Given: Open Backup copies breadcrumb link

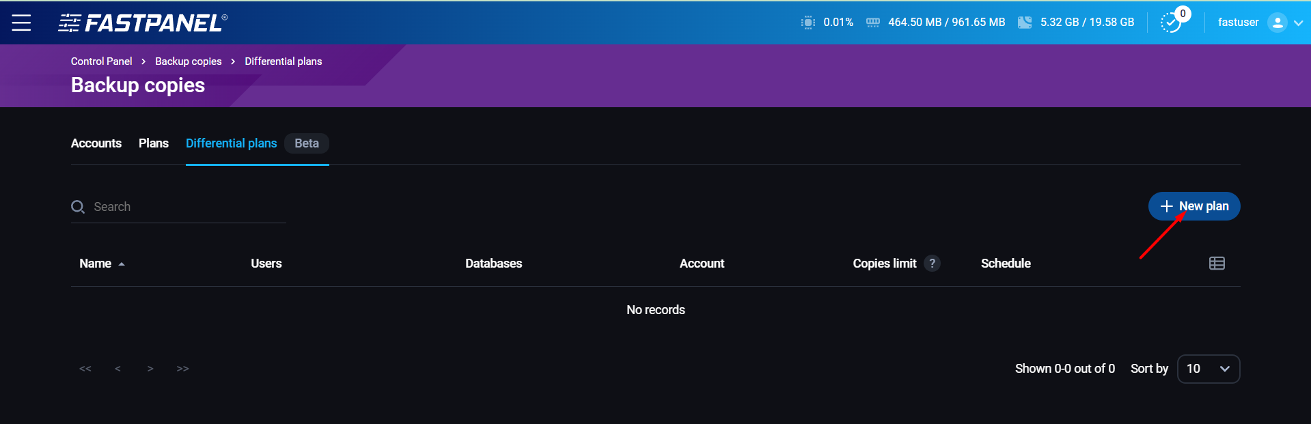Looking at the screenshot, I should pyautogui.click(x=188, y=61).
